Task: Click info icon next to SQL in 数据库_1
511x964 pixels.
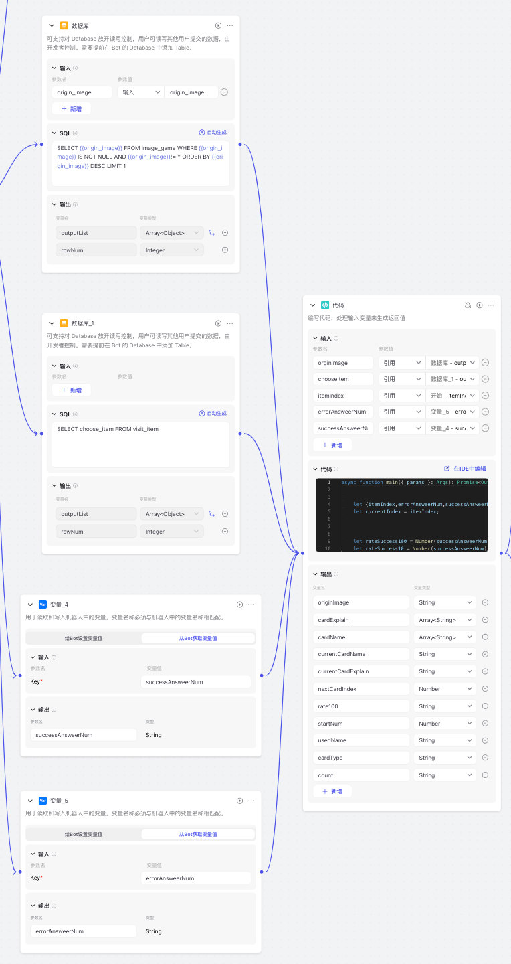Action: click(75, 414)
